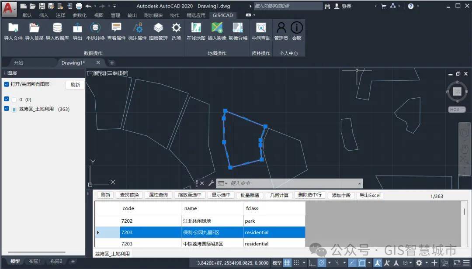Click the Save disk icon
This screenshot has width=472, height=269.
[42, 6]
